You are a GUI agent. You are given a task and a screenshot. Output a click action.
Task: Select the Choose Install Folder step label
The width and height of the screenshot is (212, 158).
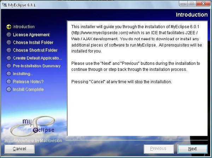pyautogui.click(x=33, y=43)
